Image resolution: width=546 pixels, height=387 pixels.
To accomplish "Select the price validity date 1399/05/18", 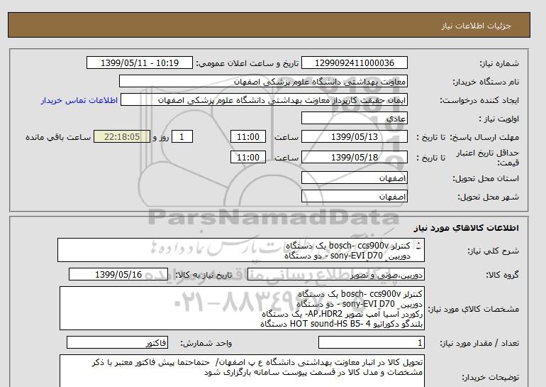I will point(354,157).
